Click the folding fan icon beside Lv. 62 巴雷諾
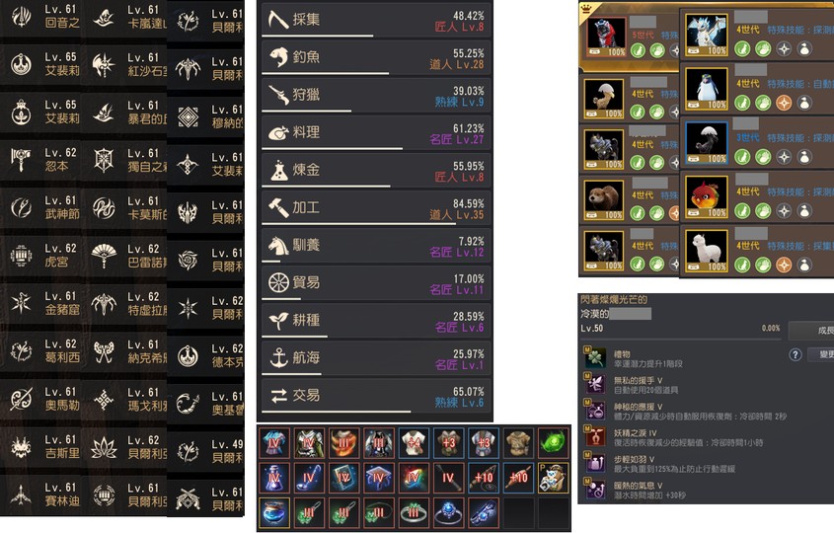The height and width of the screenshot is (533, 834). tap(104, 256)
